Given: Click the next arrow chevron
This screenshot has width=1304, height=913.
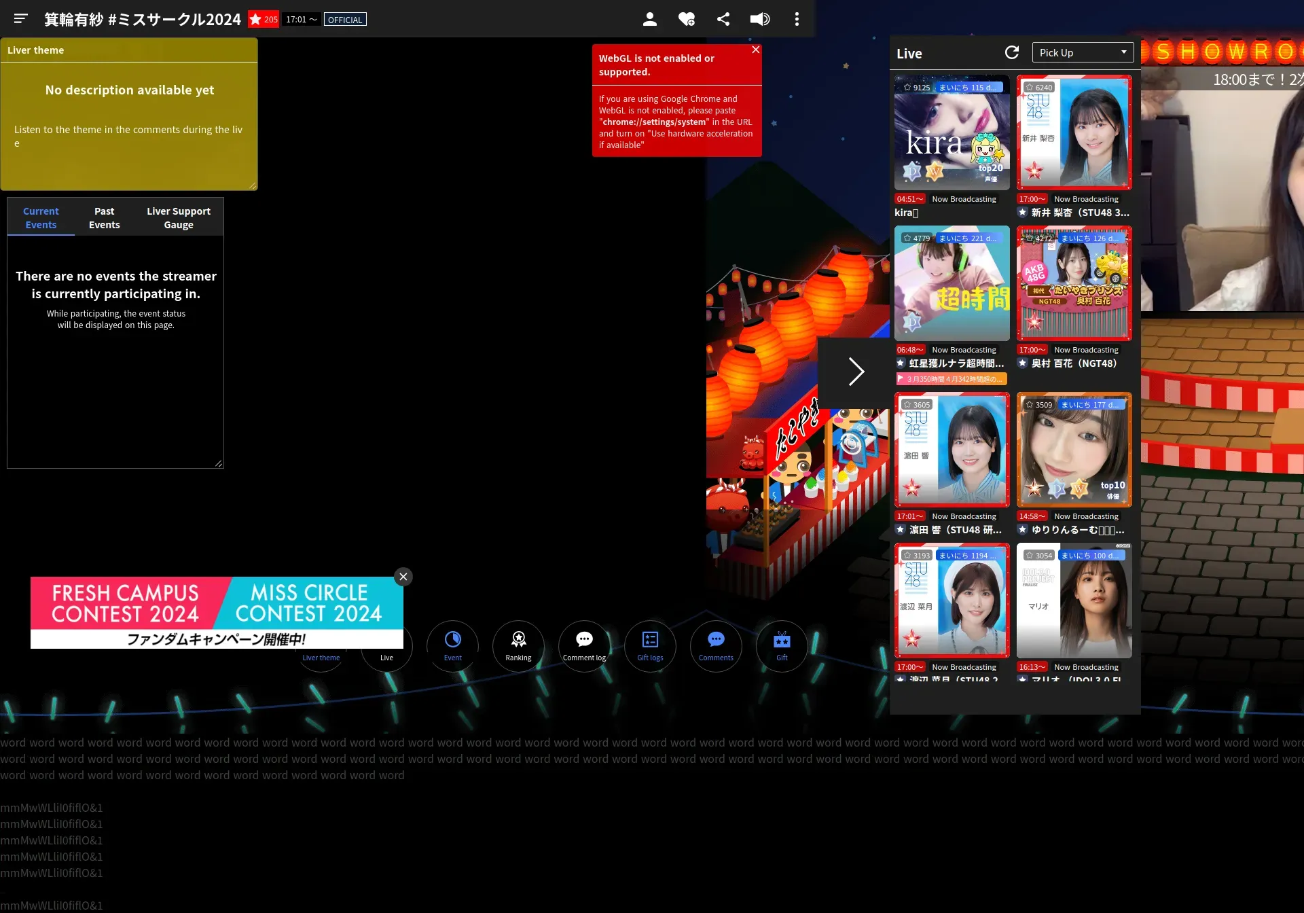Looking at the screenshot, I should pos(855,372).
